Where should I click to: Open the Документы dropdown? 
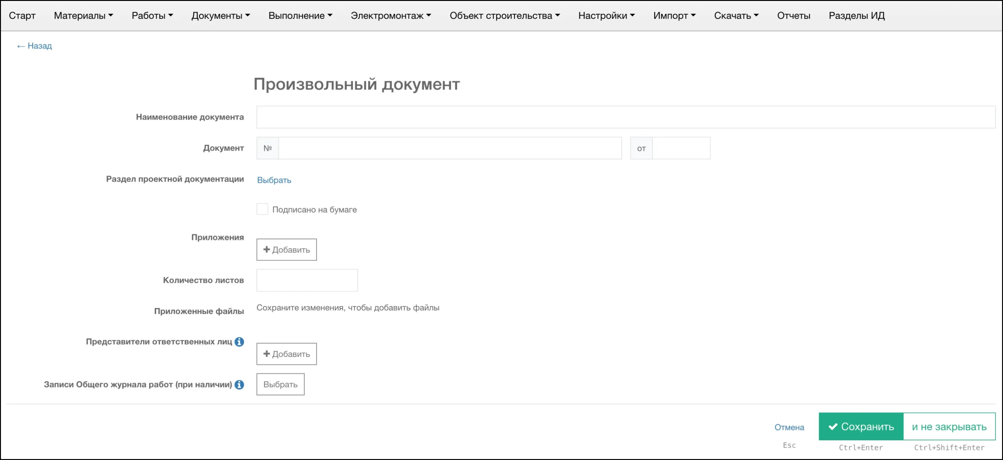coord(220,16)
